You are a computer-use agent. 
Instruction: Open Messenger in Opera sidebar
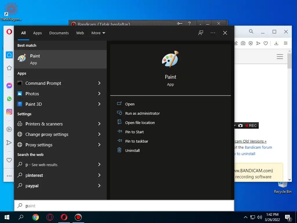[9, 86]
